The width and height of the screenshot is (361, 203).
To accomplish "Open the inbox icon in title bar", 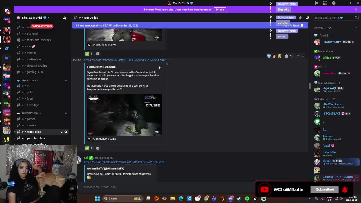I will [x=325, y=3].
